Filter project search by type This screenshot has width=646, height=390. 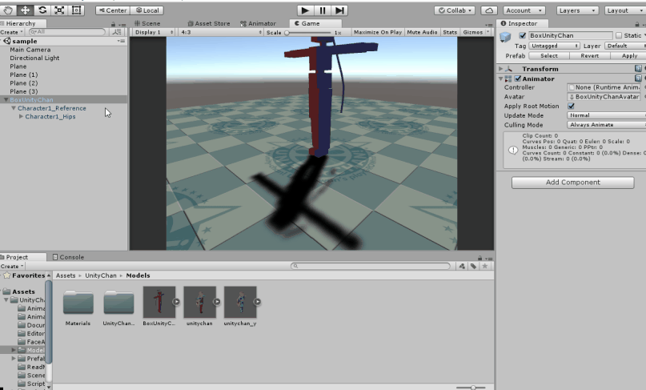(x=462, y=267)
